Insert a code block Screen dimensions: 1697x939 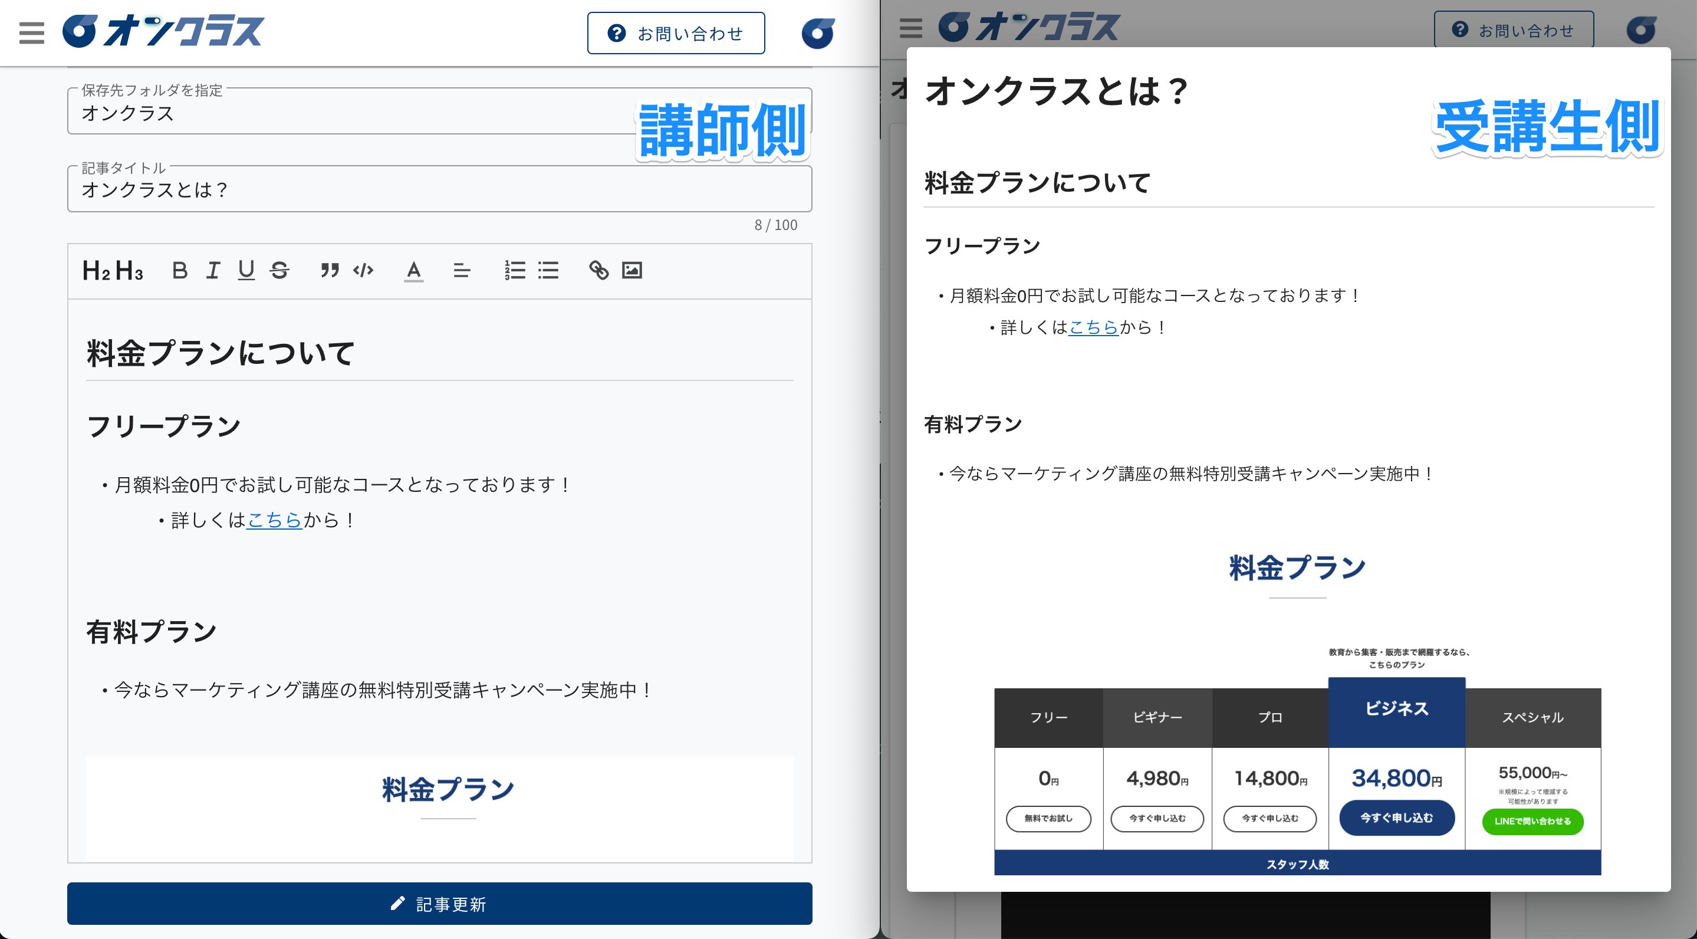click(363, 270)
